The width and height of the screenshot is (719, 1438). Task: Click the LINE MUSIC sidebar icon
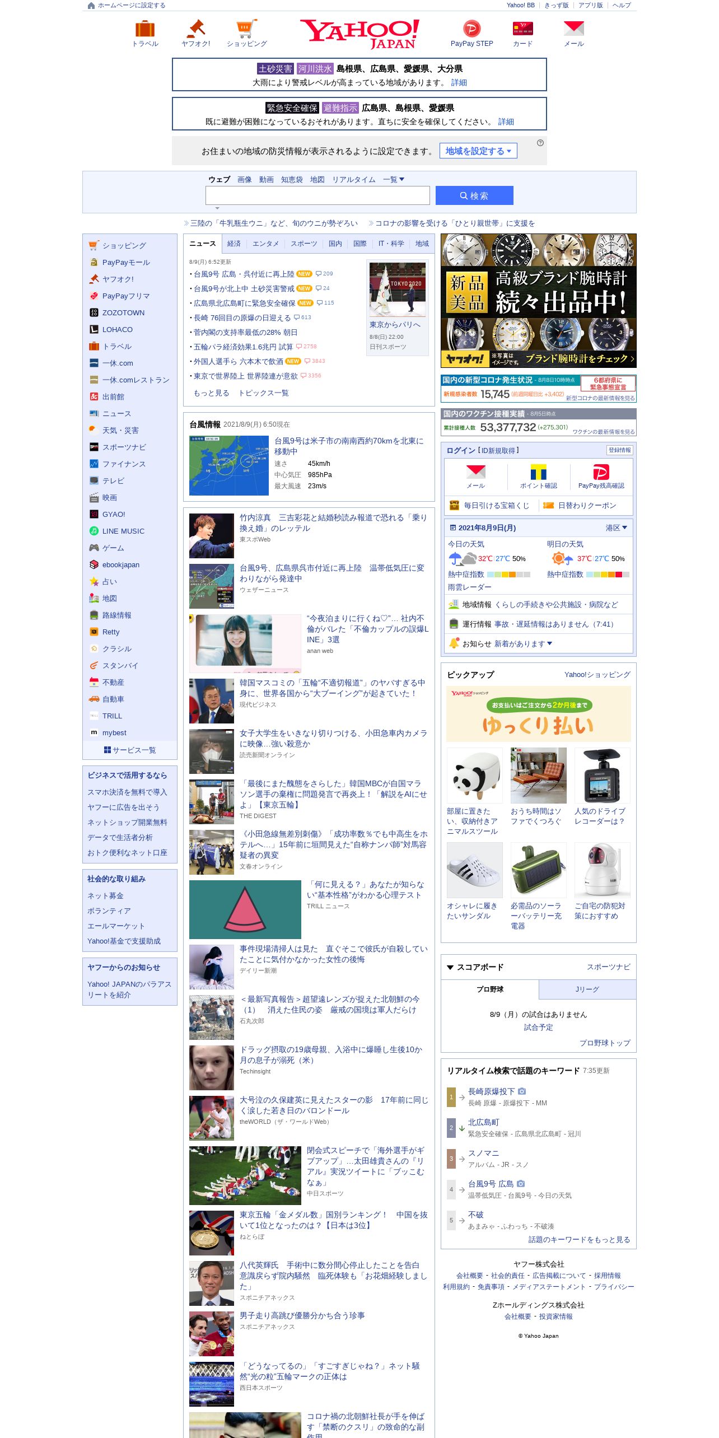[x=94, y=531]
